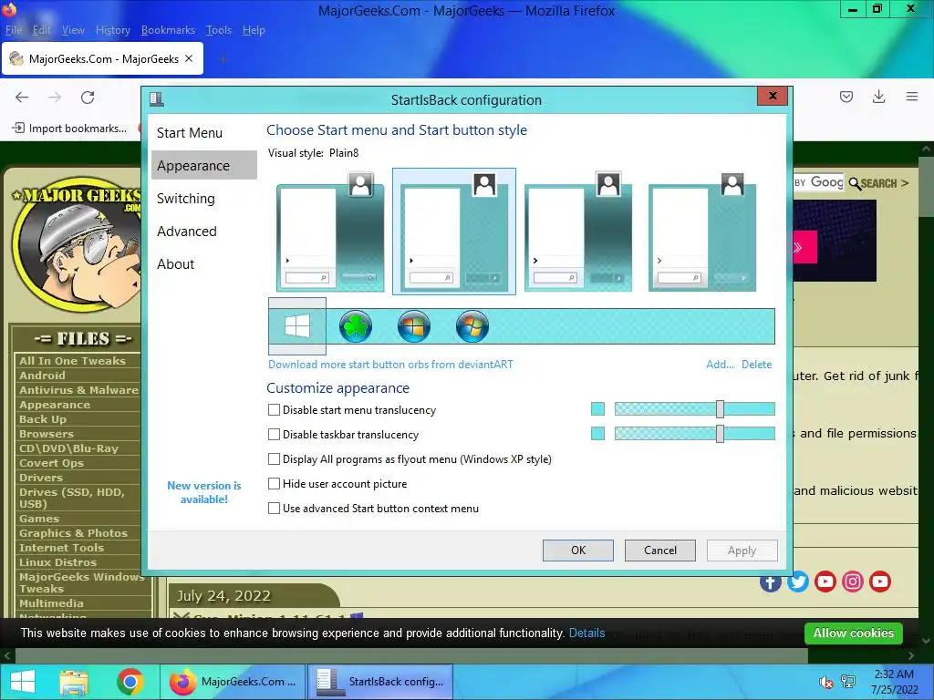Open a new Firefox tab with plus
This screenshot has height=700, width=934.
click(223, 58)
